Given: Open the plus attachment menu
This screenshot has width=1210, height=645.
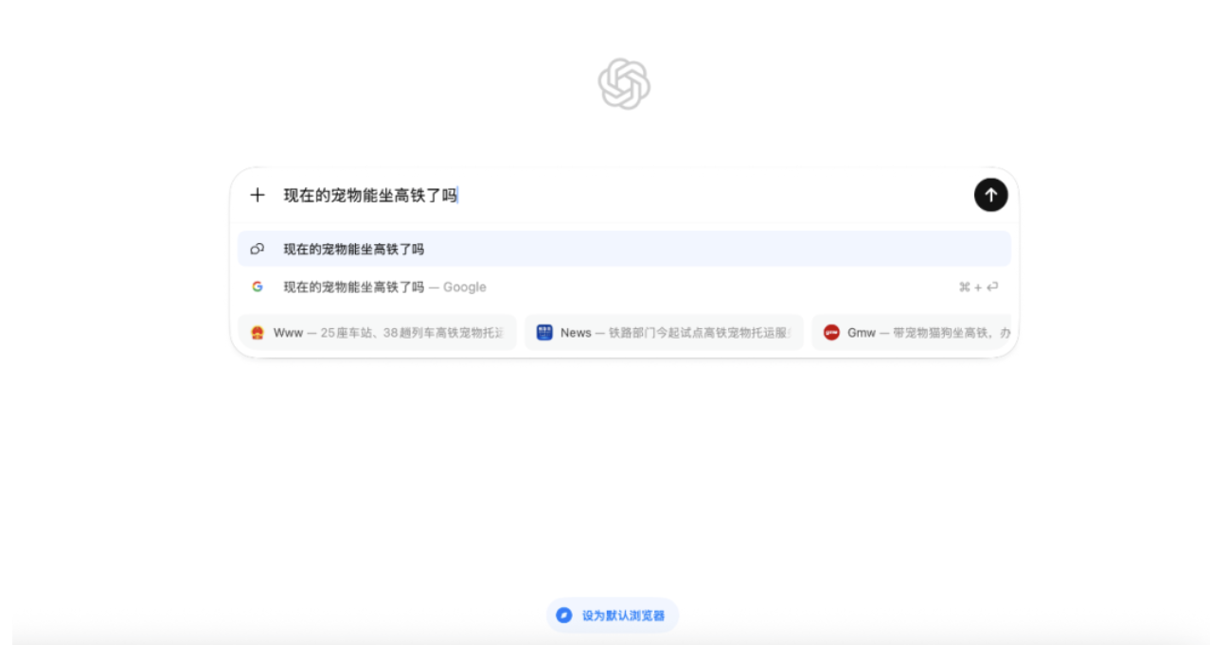Looking at the screenshot, I should coord(258,196).
